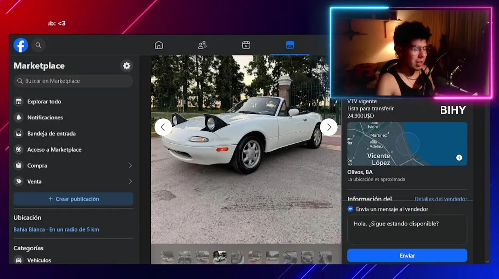This screenshot has height=279, width=499.
Task: Select the first thumbnail in photo strip
Action: 167,257
